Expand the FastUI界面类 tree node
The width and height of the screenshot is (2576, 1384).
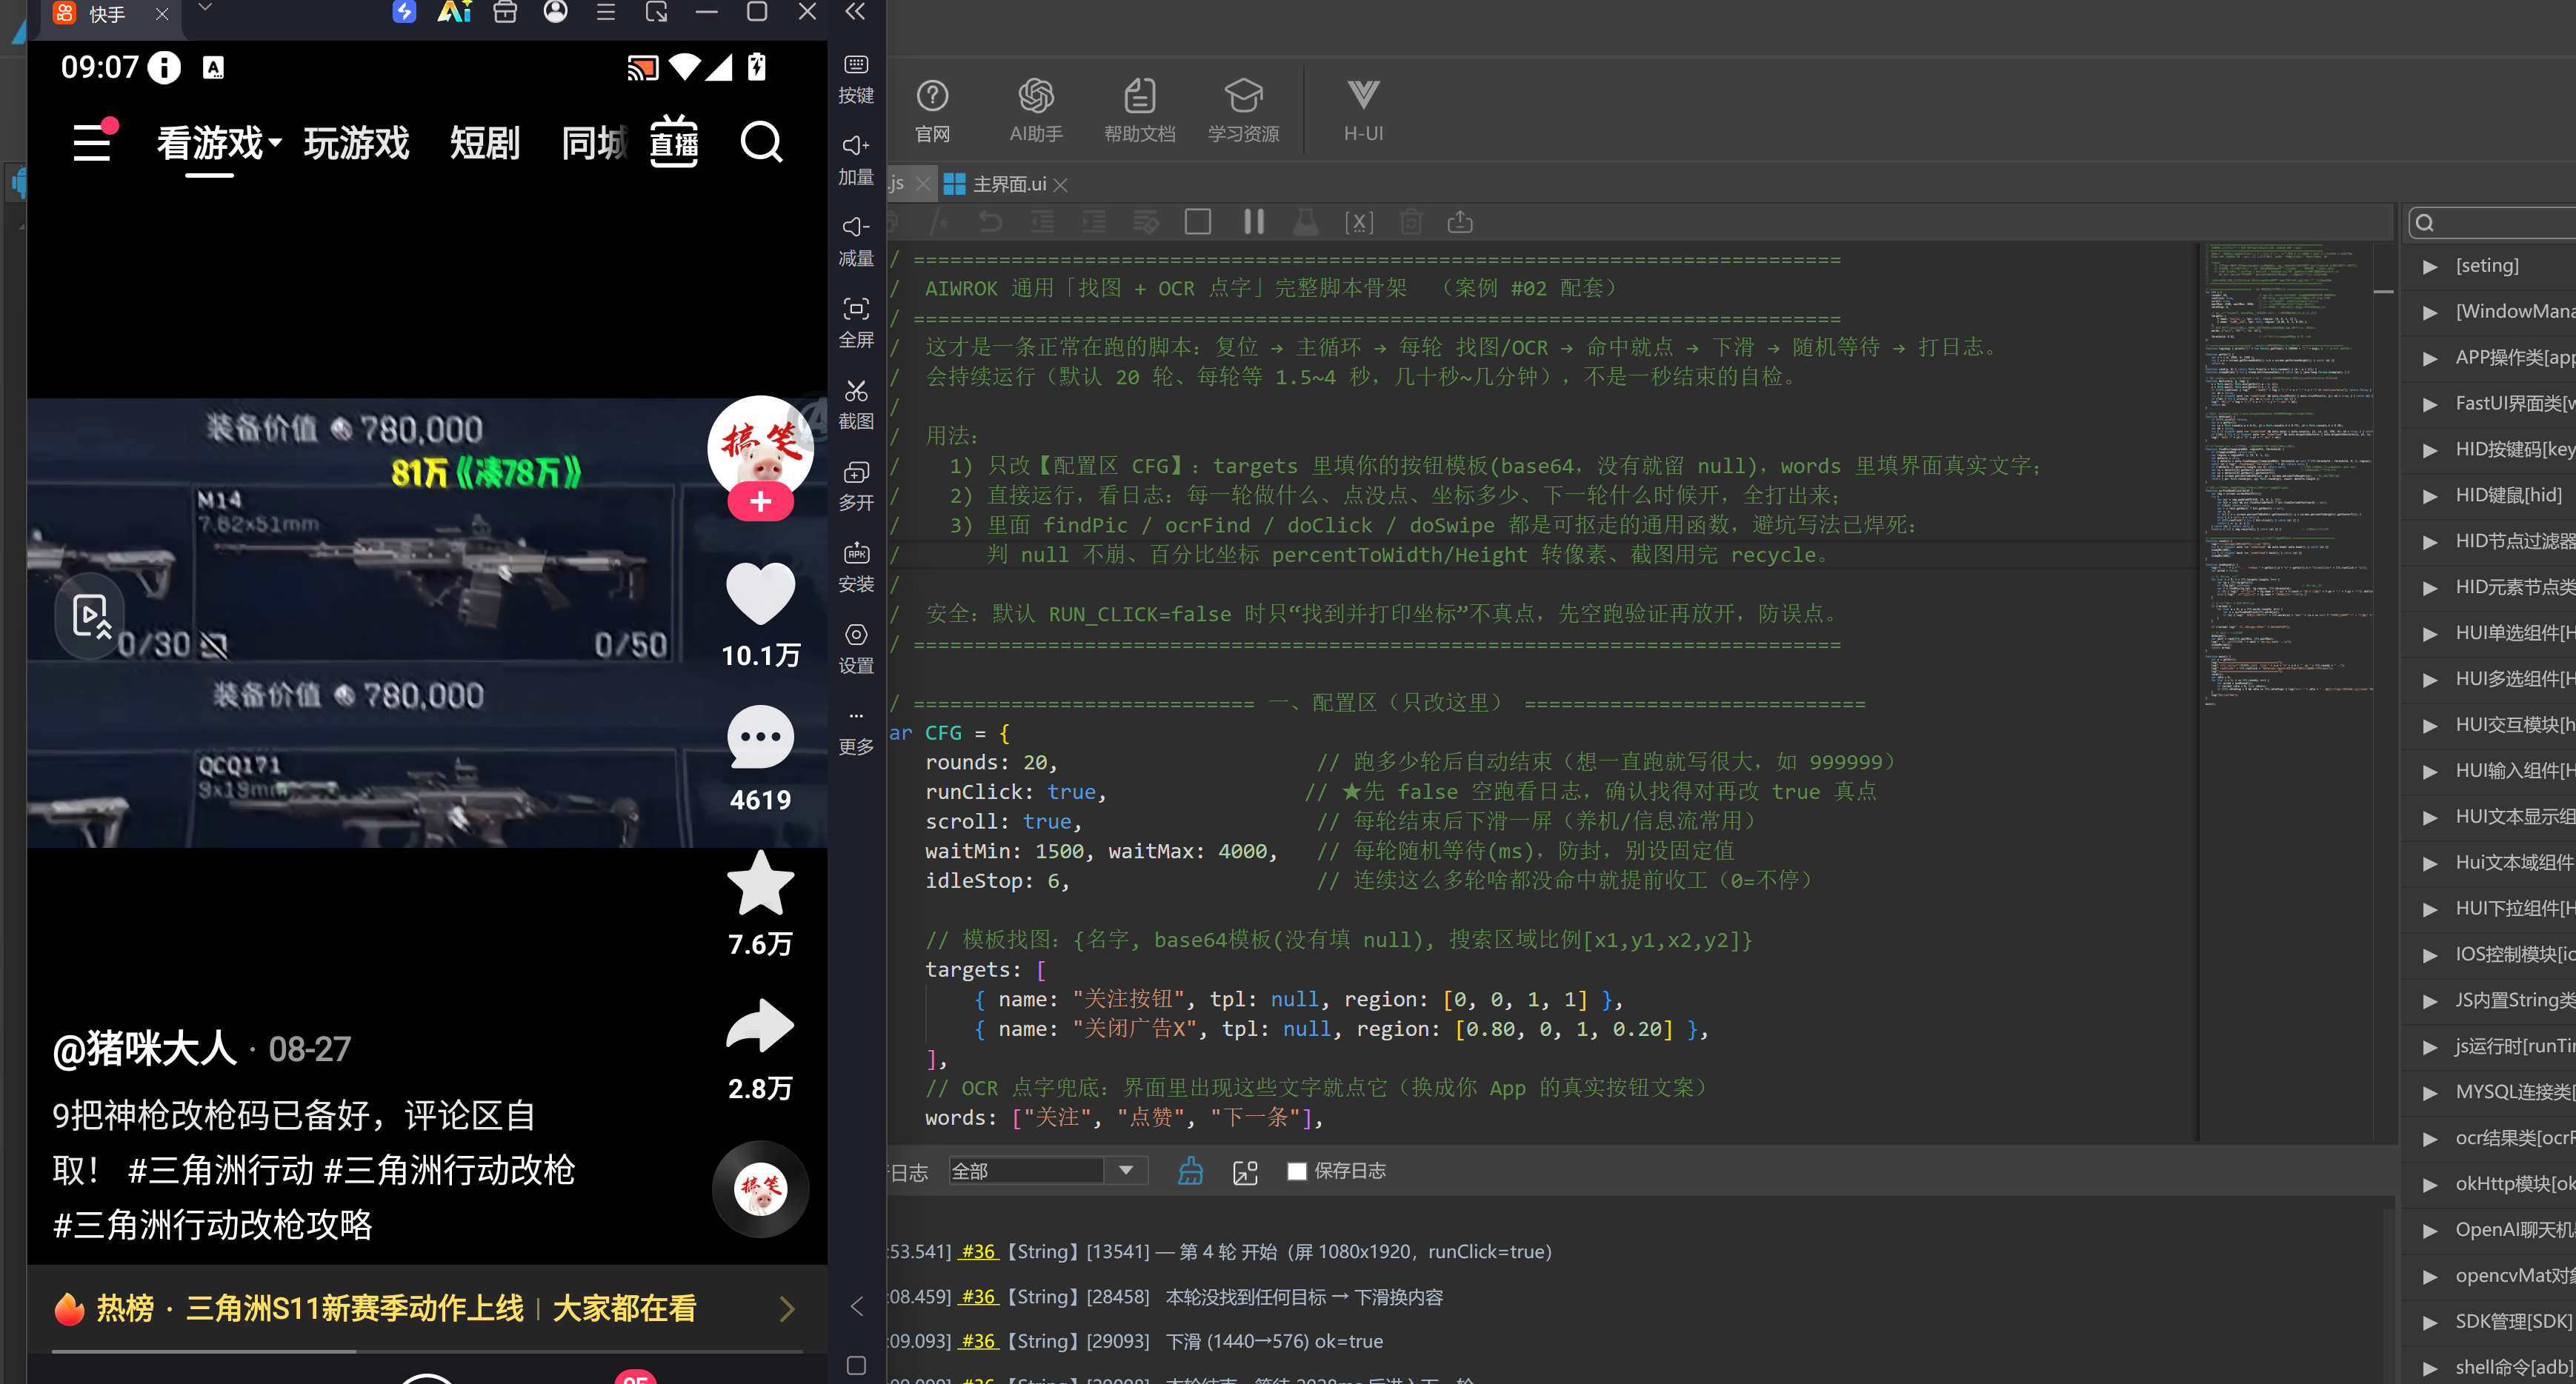coord(2430,404)
